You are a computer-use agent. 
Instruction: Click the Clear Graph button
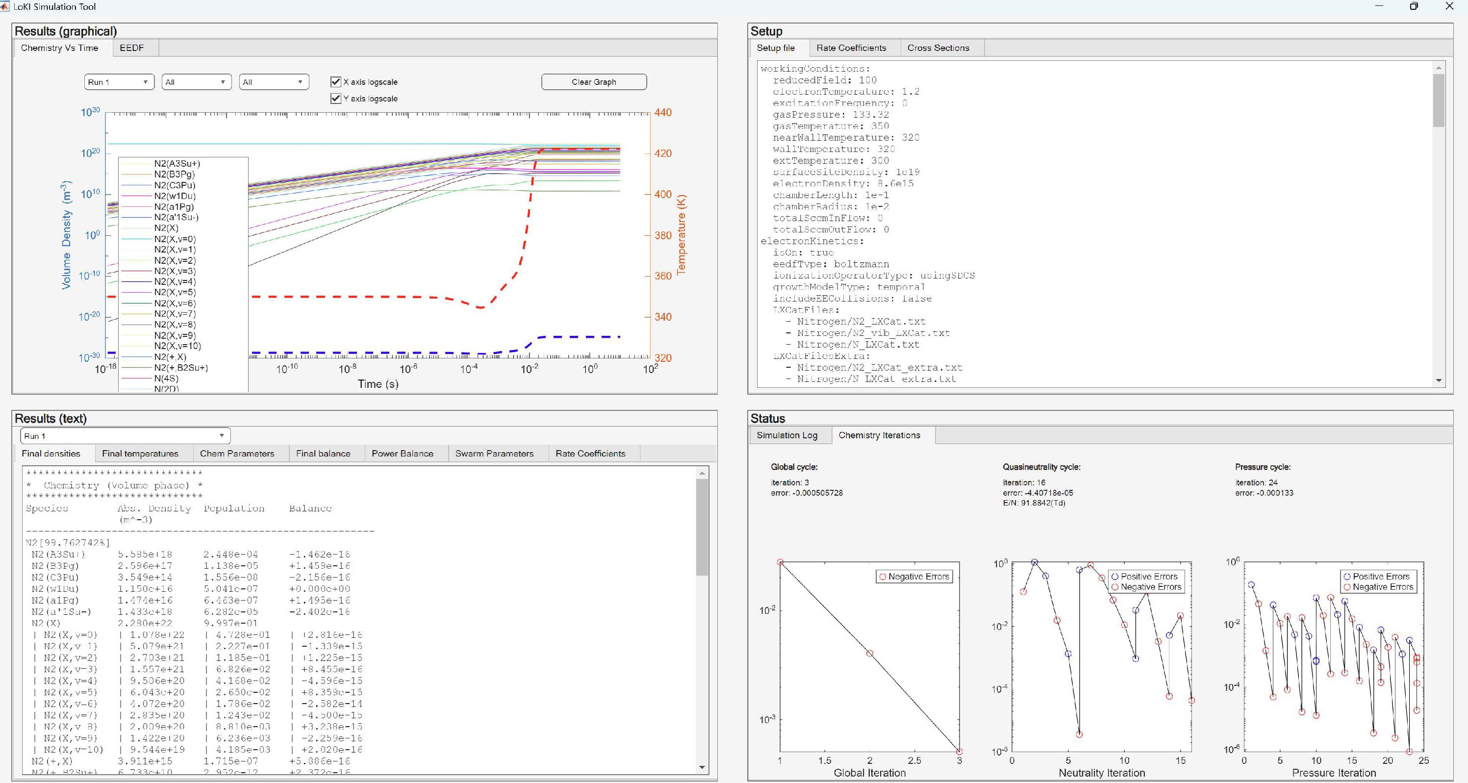(594, 82)
